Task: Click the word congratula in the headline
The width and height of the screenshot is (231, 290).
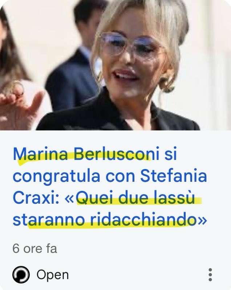Action: click(56, 177)
